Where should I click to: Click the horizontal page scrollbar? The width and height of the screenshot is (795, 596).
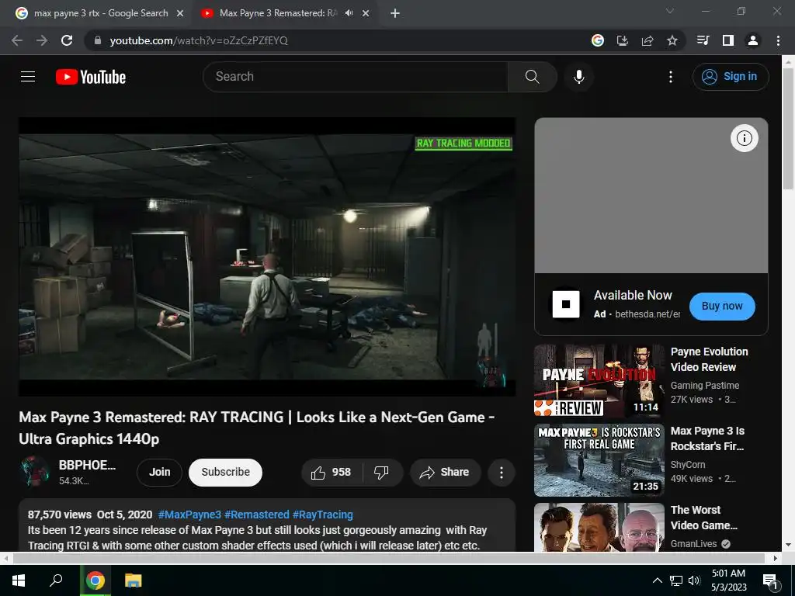(x=388, y=558)
